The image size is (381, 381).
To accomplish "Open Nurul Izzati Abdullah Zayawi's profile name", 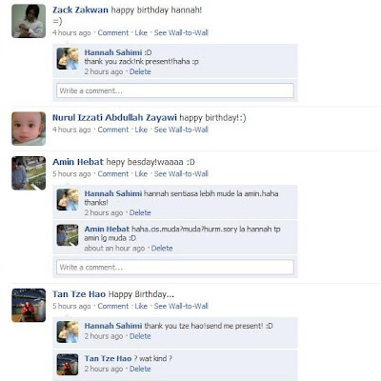I will click(114, 118).
